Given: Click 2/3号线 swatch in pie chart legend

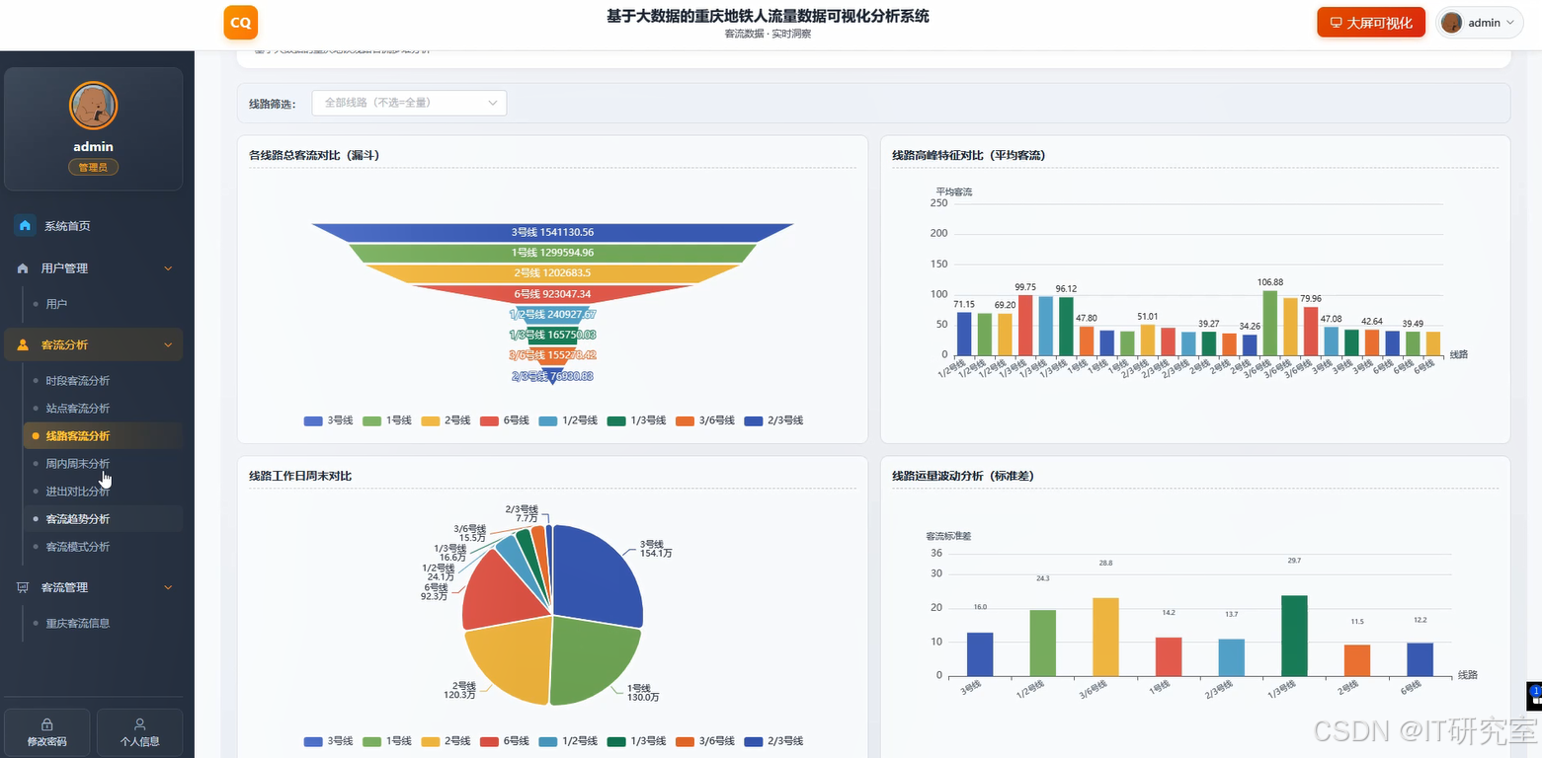Looking at the screenshot, I should 755,741.
